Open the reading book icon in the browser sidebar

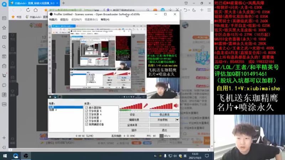(x=4, y=37)
